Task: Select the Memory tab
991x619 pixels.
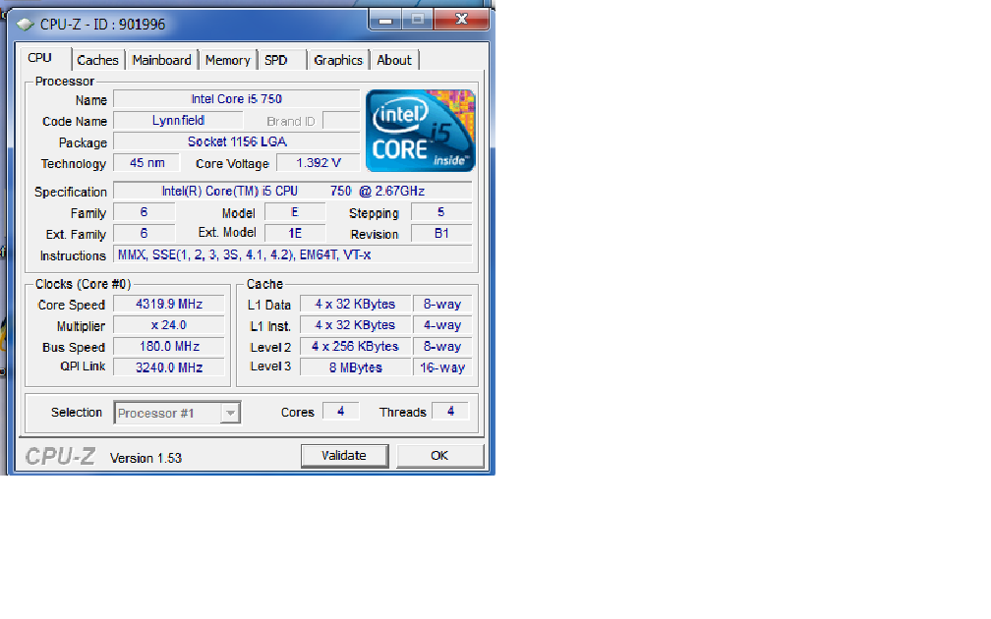Action: 227,60
